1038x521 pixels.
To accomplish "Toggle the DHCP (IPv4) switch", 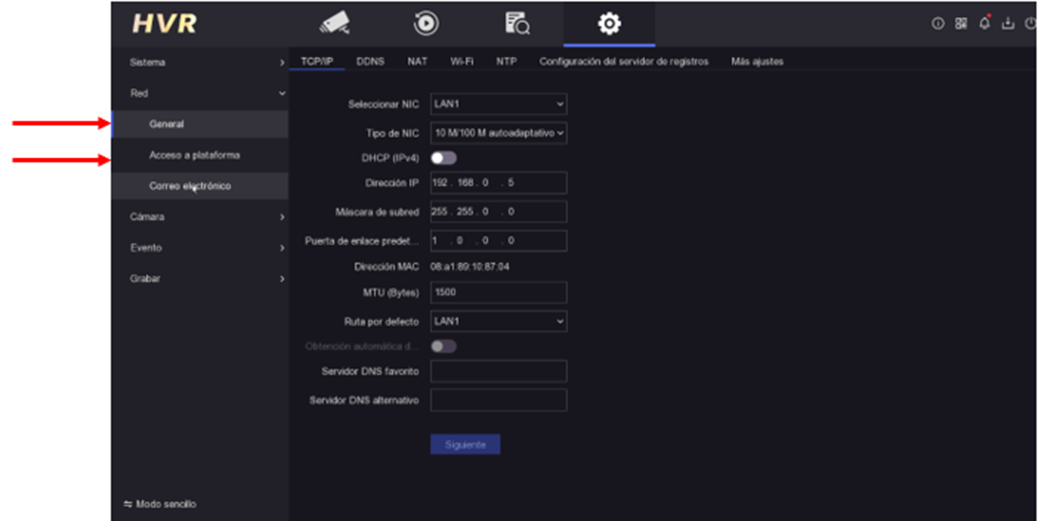I will click(x=443, y=158).
